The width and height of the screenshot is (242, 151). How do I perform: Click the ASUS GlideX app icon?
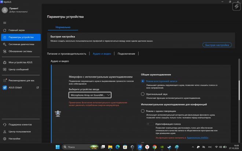(x=5, y=88)
